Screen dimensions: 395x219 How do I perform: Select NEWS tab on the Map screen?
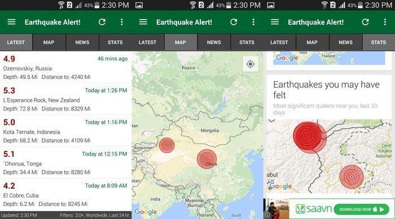click(214, 42)
